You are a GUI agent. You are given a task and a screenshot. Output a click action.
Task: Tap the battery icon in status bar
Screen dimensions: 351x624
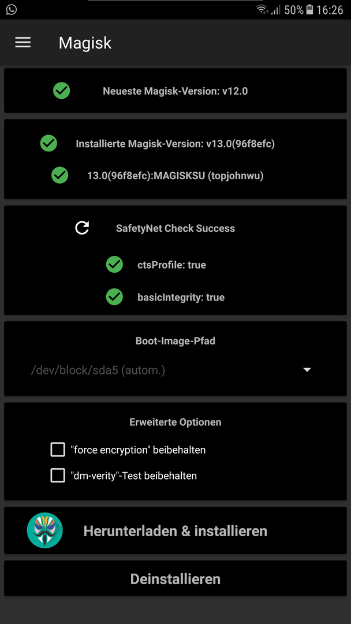click(310, 10)
